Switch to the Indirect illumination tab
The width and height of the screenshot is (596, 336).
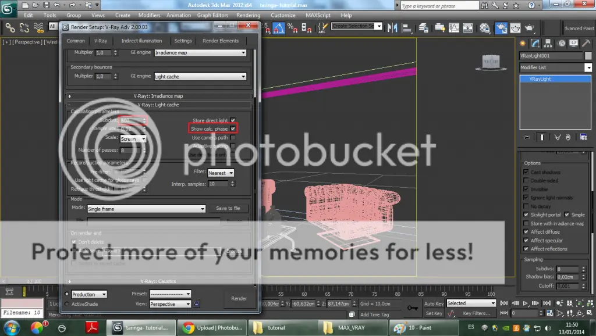coord(141,41)
